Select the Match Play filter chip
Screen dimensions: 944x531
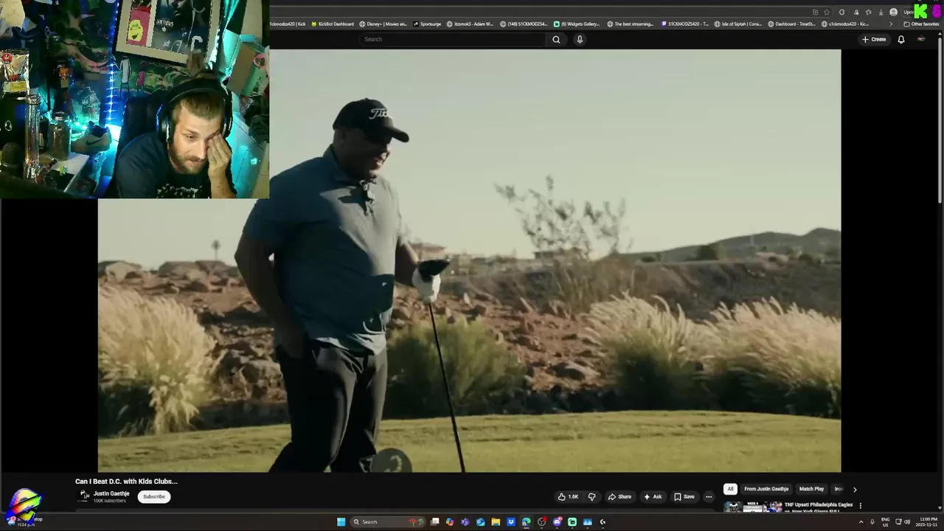811,489
